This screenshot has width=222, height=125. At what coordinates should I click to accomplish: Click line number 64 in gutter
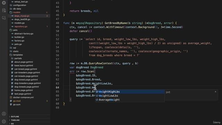57,87
